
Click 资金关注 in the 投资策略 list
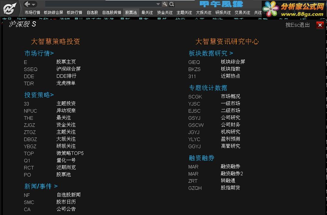(x=66, y=125)
